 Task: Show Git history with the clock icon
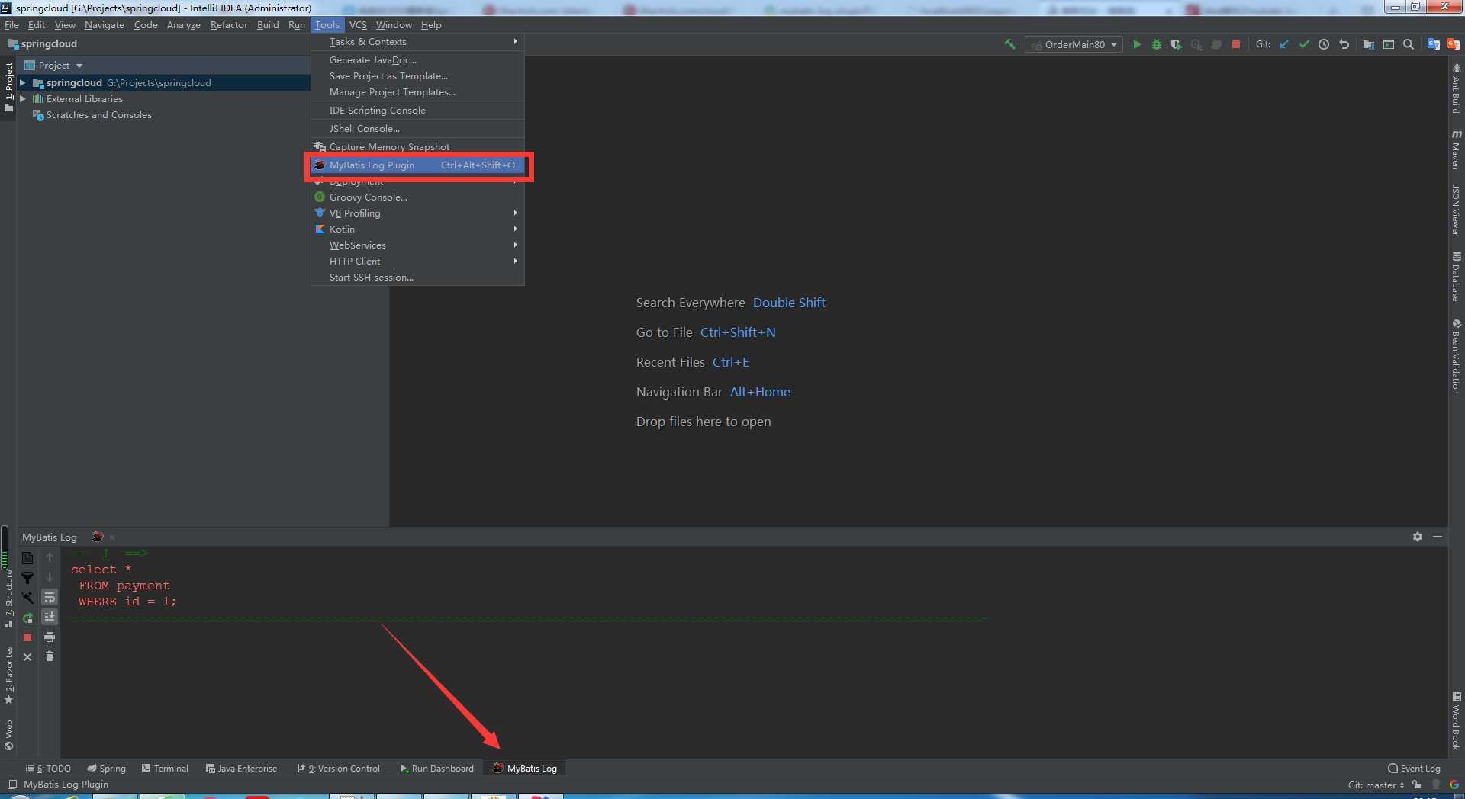pyautogui.click(x=1324, y=44)
